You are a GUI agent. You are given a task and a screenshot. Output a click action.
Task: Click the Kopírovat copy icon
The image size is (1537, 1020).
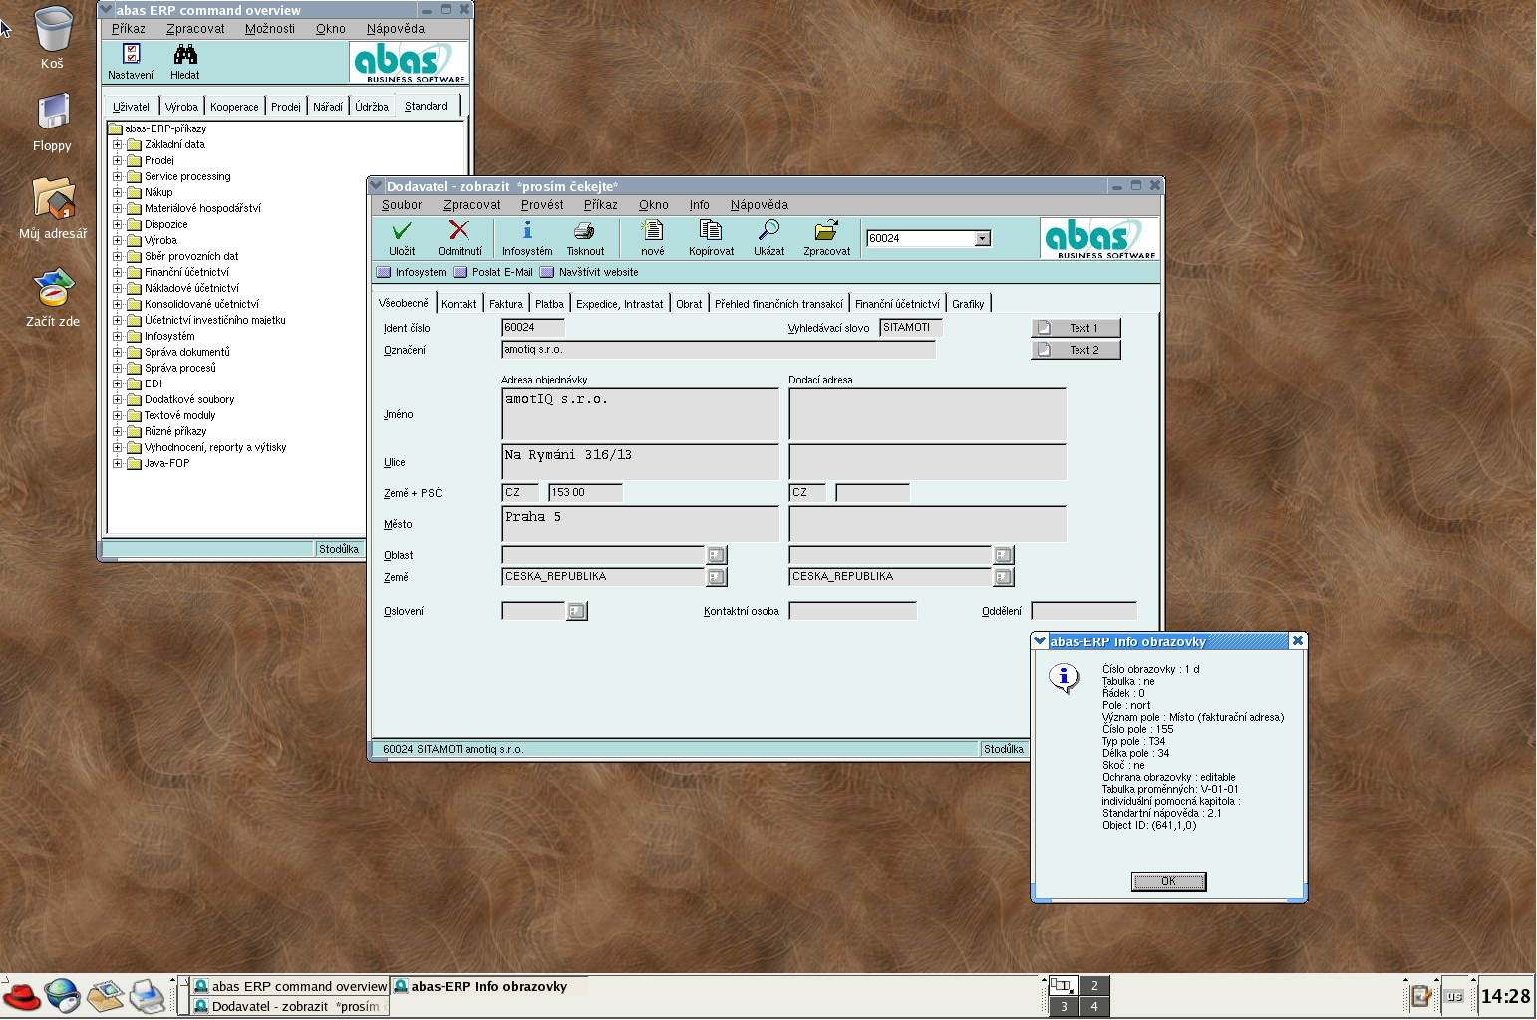point(711,232)
